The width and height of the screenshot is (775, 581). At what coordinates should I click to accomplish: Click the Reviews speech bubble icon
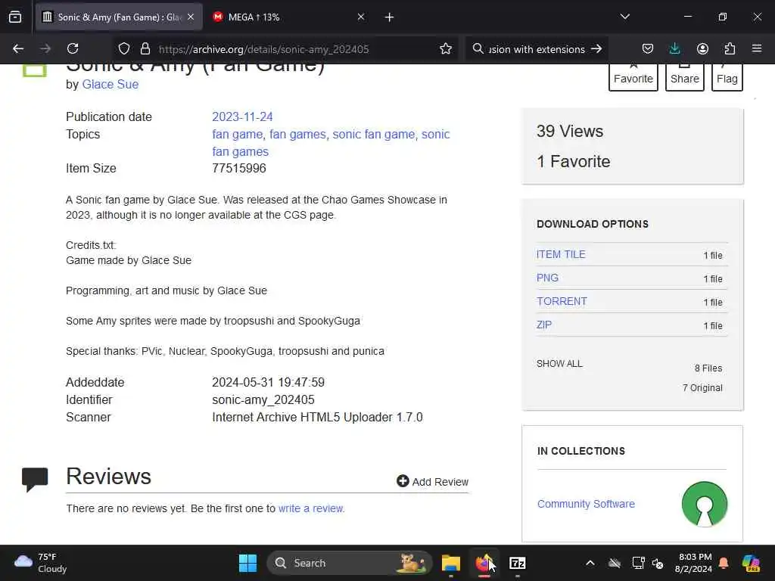(35, 479)
